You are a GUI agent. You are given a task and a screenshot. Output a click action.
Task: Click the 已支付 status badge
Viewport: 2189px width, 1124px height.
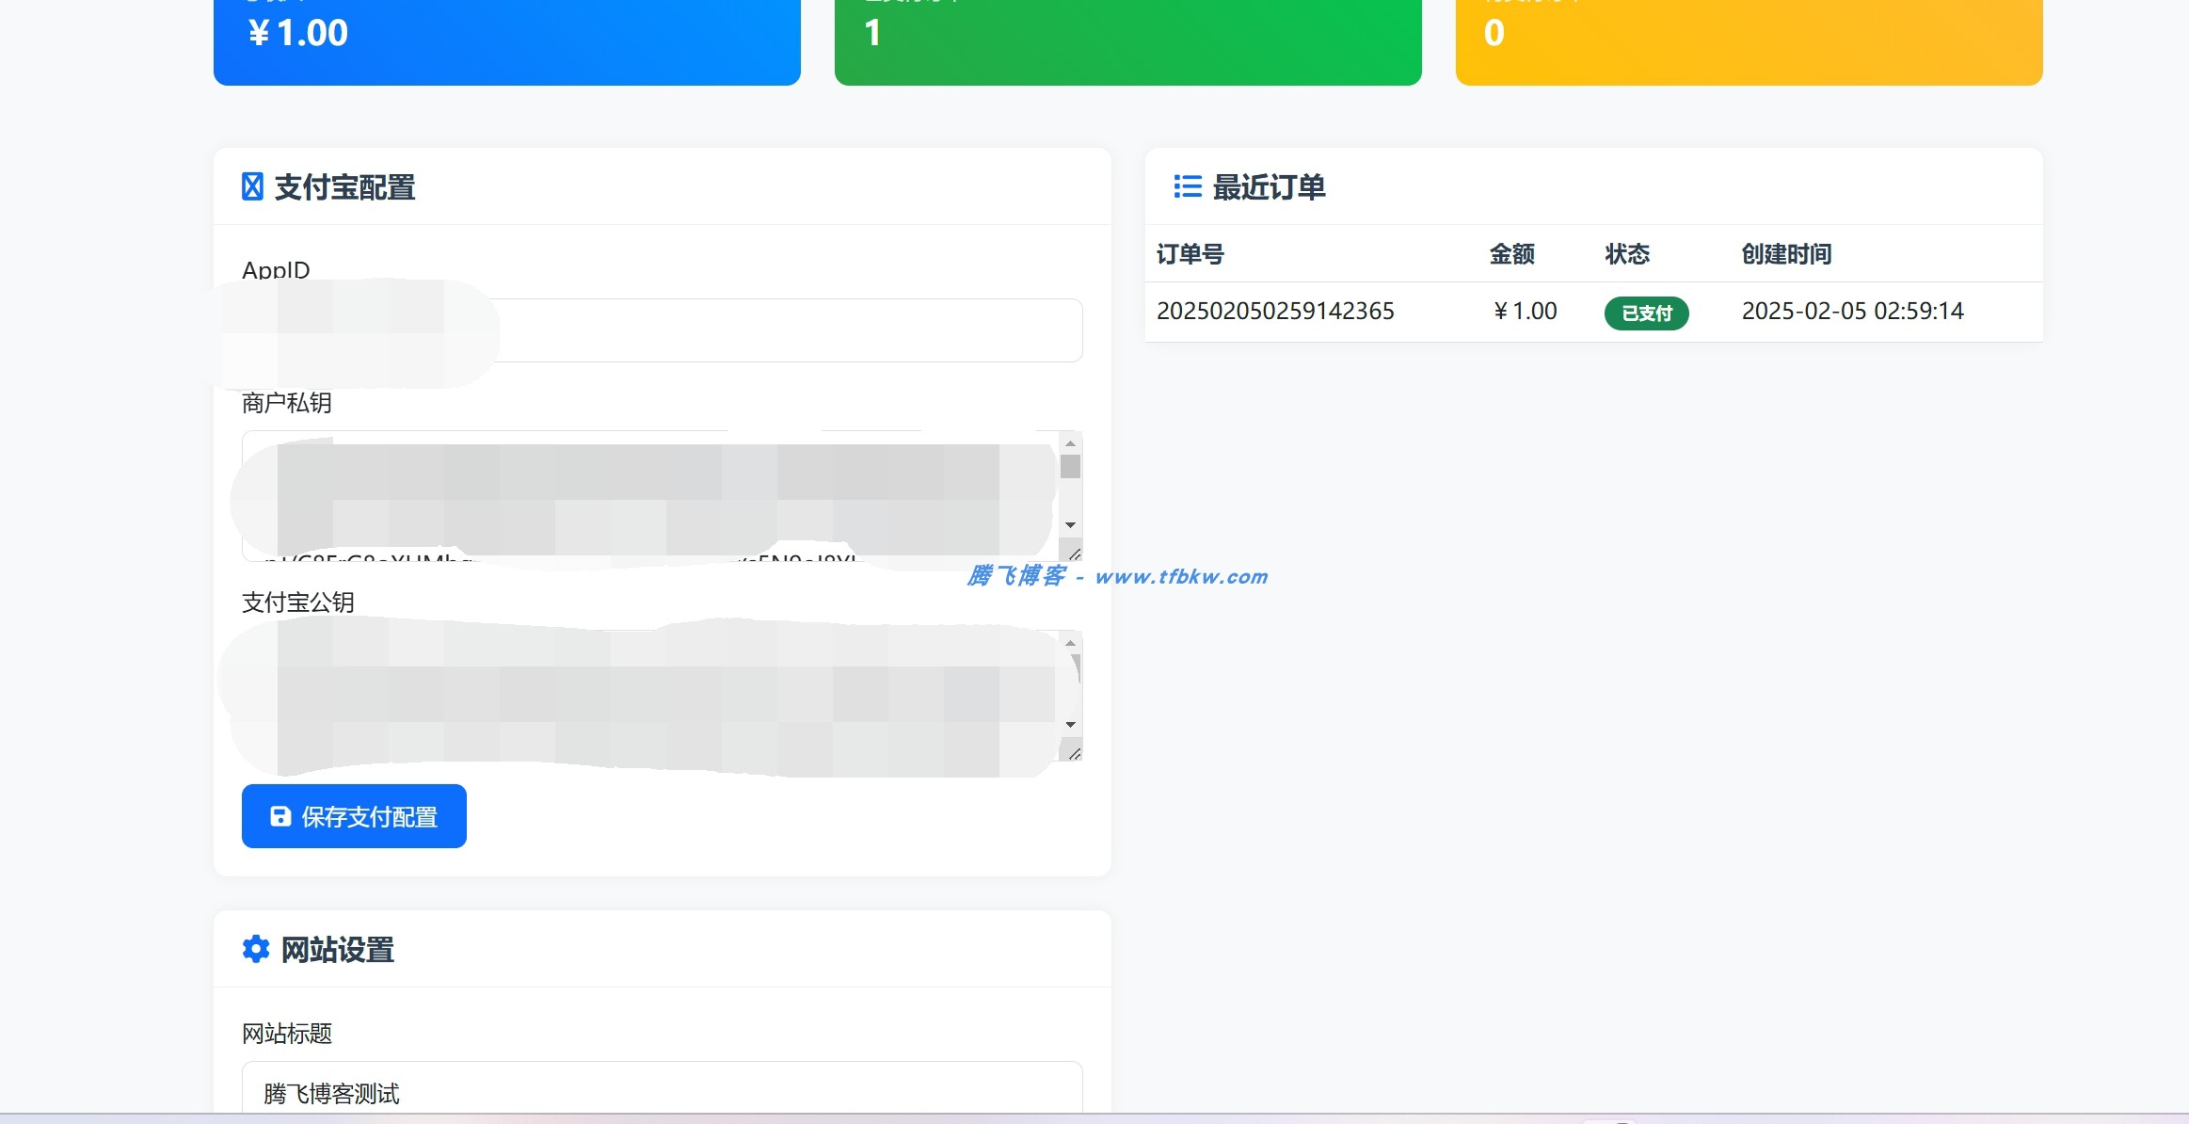point(1646,313)
